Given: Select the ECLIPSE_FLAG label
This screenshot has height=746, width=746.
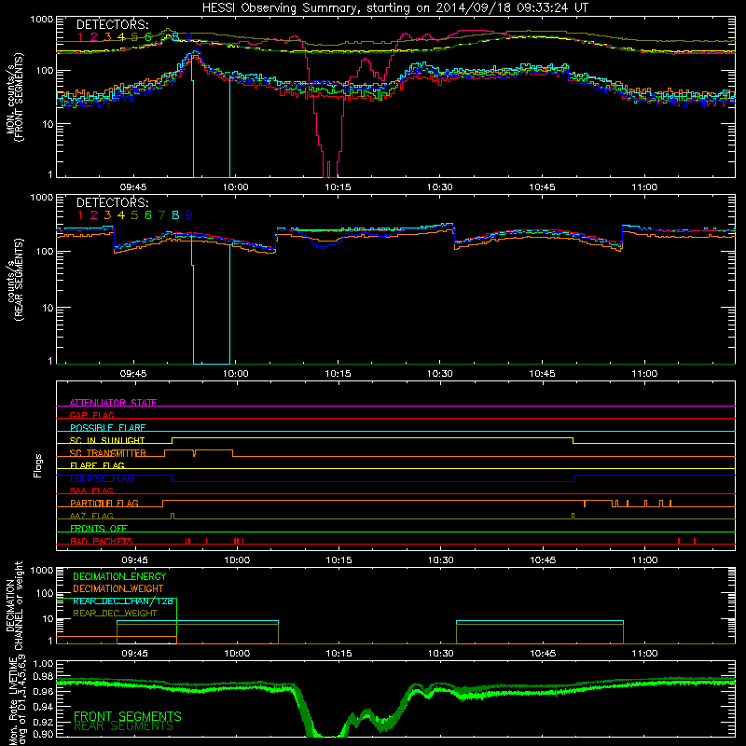Looking at the screenshot, I should point(102,478).
